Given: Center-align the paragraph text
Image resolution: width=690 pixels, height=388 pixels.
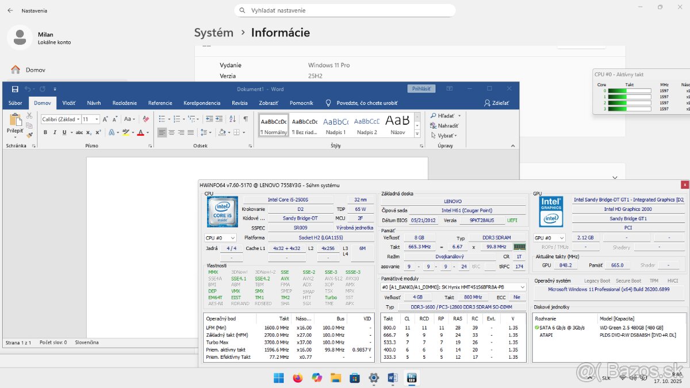Looking at the screenshot, I should pos(172,132).
